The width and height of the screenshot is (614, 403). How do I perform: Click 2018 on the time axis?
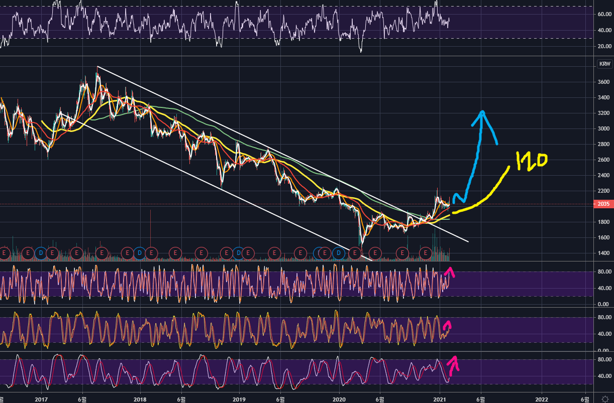(x=140, y=399)
